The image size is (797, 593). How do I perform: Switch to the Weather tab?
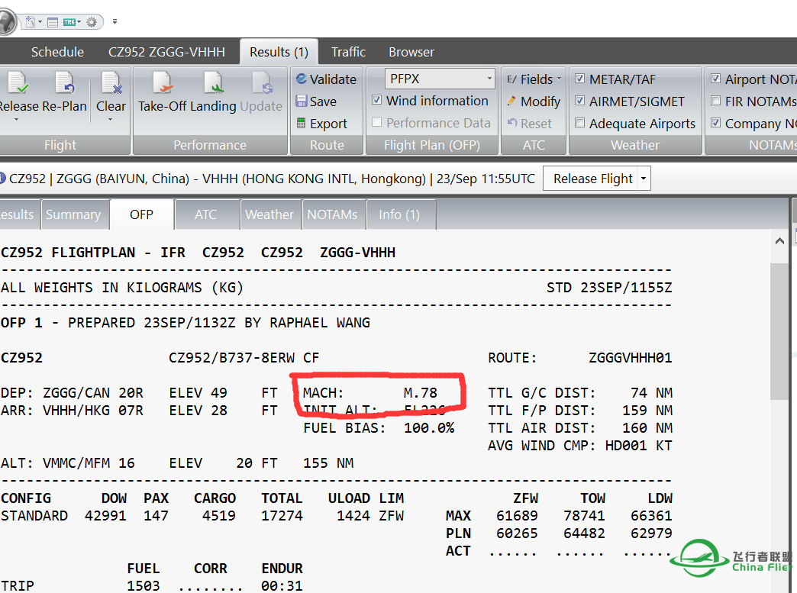[x=270, y=214]
